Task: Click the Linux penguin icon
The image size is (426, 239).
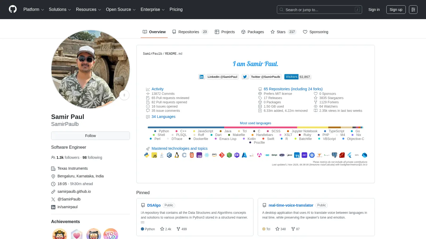Action: [x=177, y=155]
